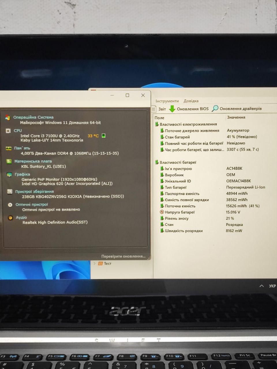Click the icon beside Паспортна ємність

pyautogui.click(x=162, y=193)
